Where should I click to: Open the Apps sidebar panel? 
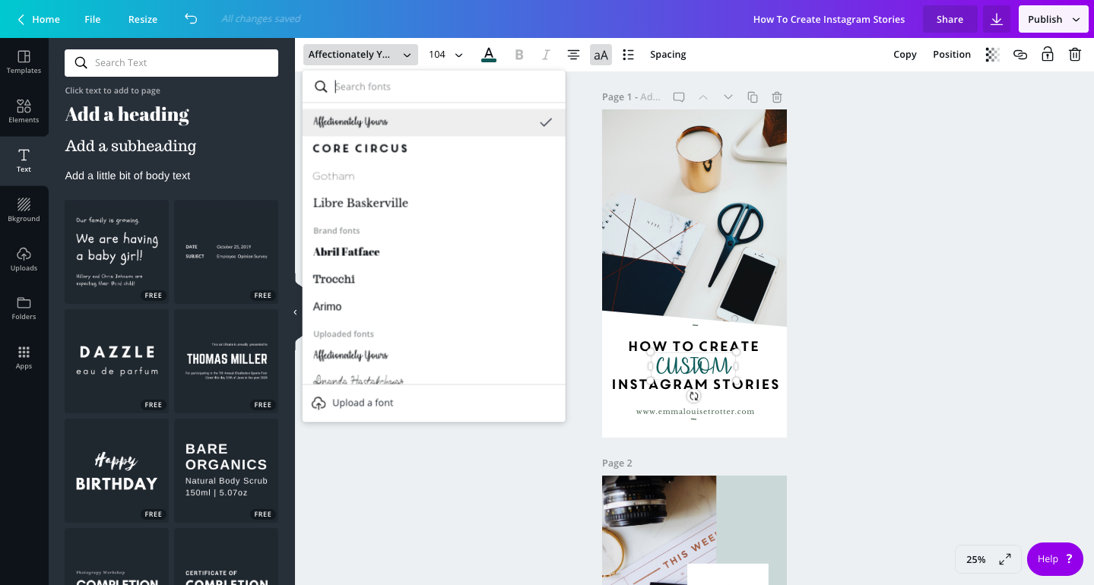click(x=24, y=358)
